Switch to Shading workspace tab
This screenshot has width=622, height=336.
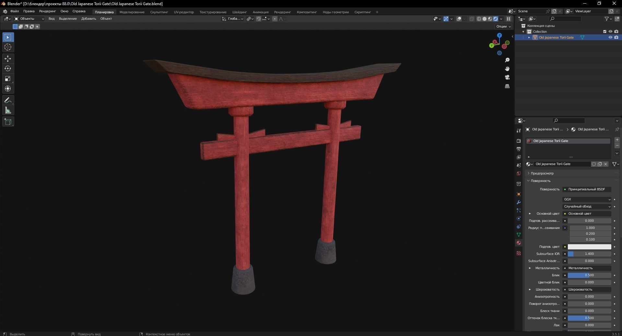240,12
